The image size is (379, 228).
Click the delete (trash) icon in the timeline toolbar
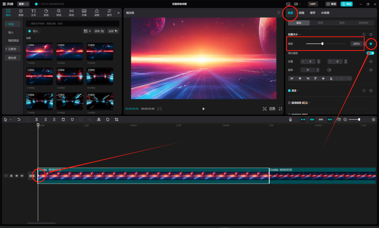coord(63,120)
